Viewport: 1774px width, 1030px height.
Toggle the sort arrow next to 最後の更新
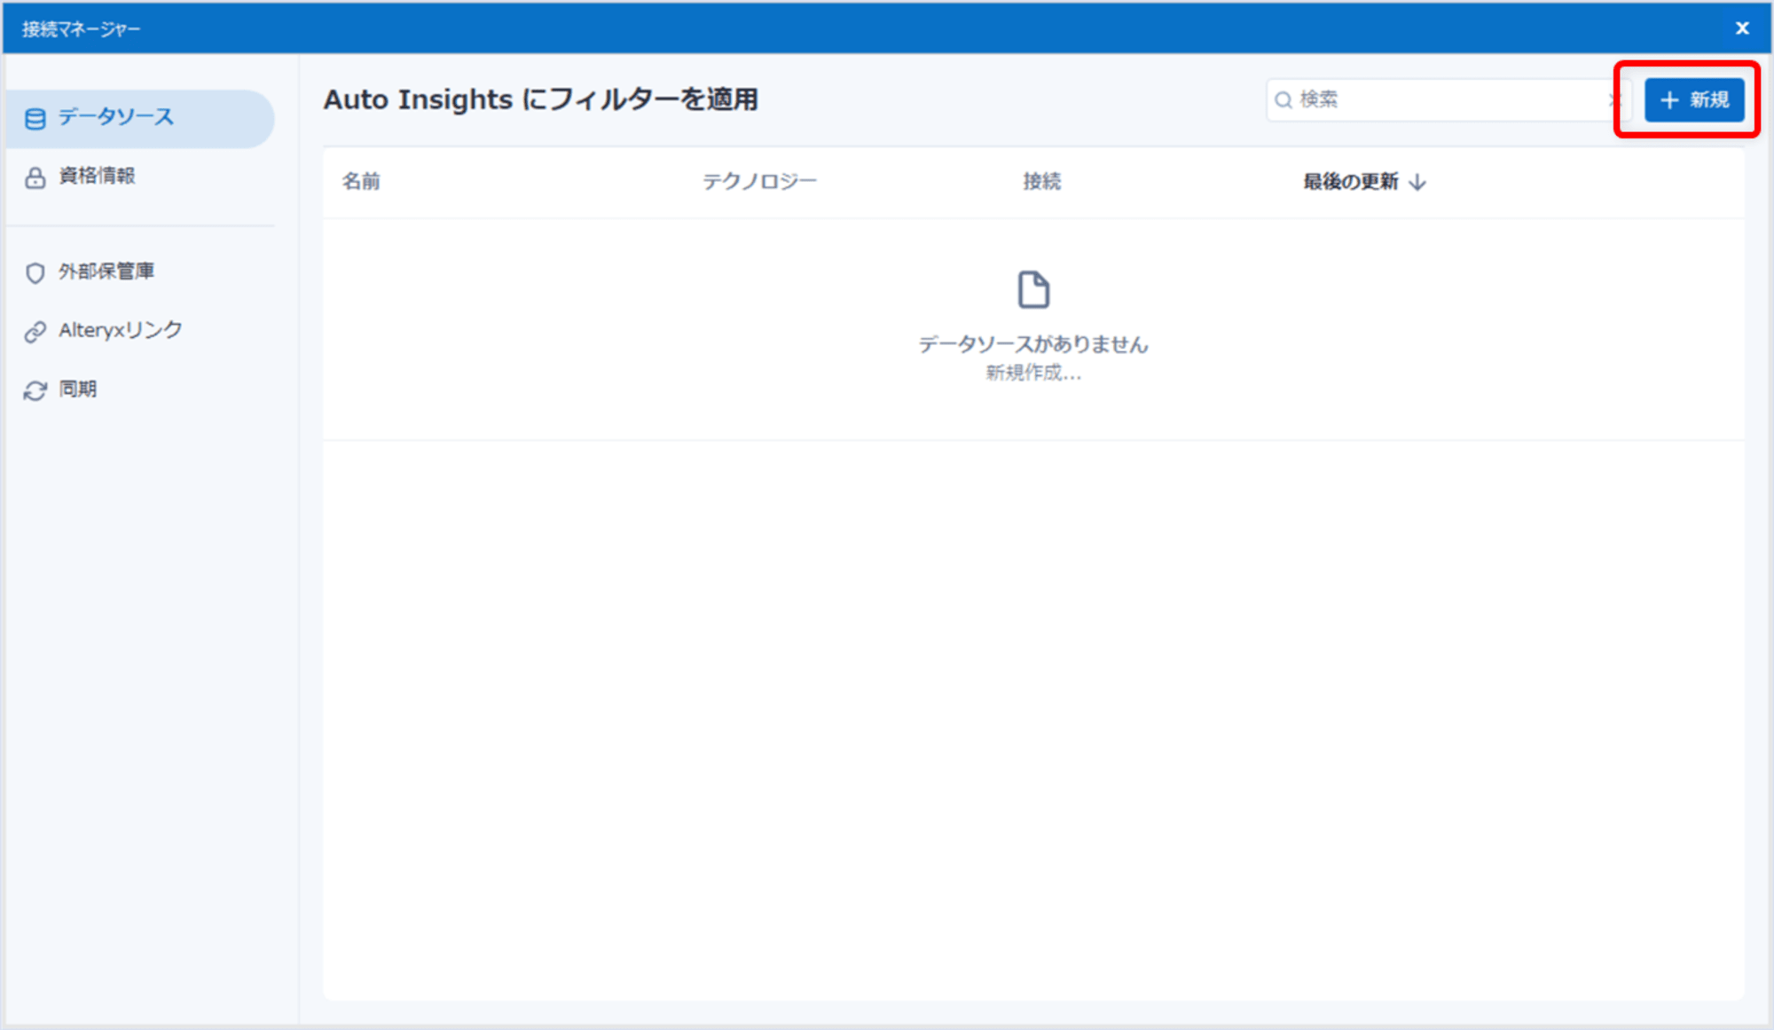point(1417,182)
